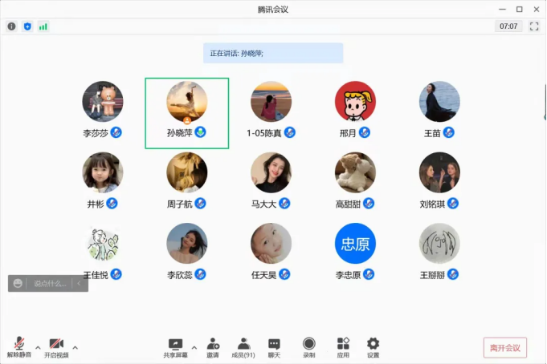Turn on the camera (开启视频)
The width and height of the screenshot is (547, 364).
[x=56, y=346]
